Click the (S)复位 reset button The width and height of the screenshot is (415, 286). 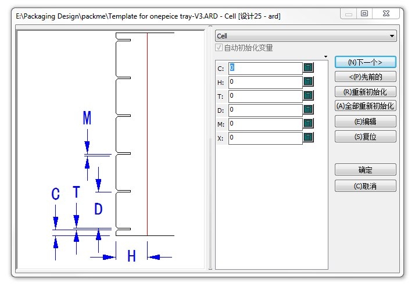(365, 136)
